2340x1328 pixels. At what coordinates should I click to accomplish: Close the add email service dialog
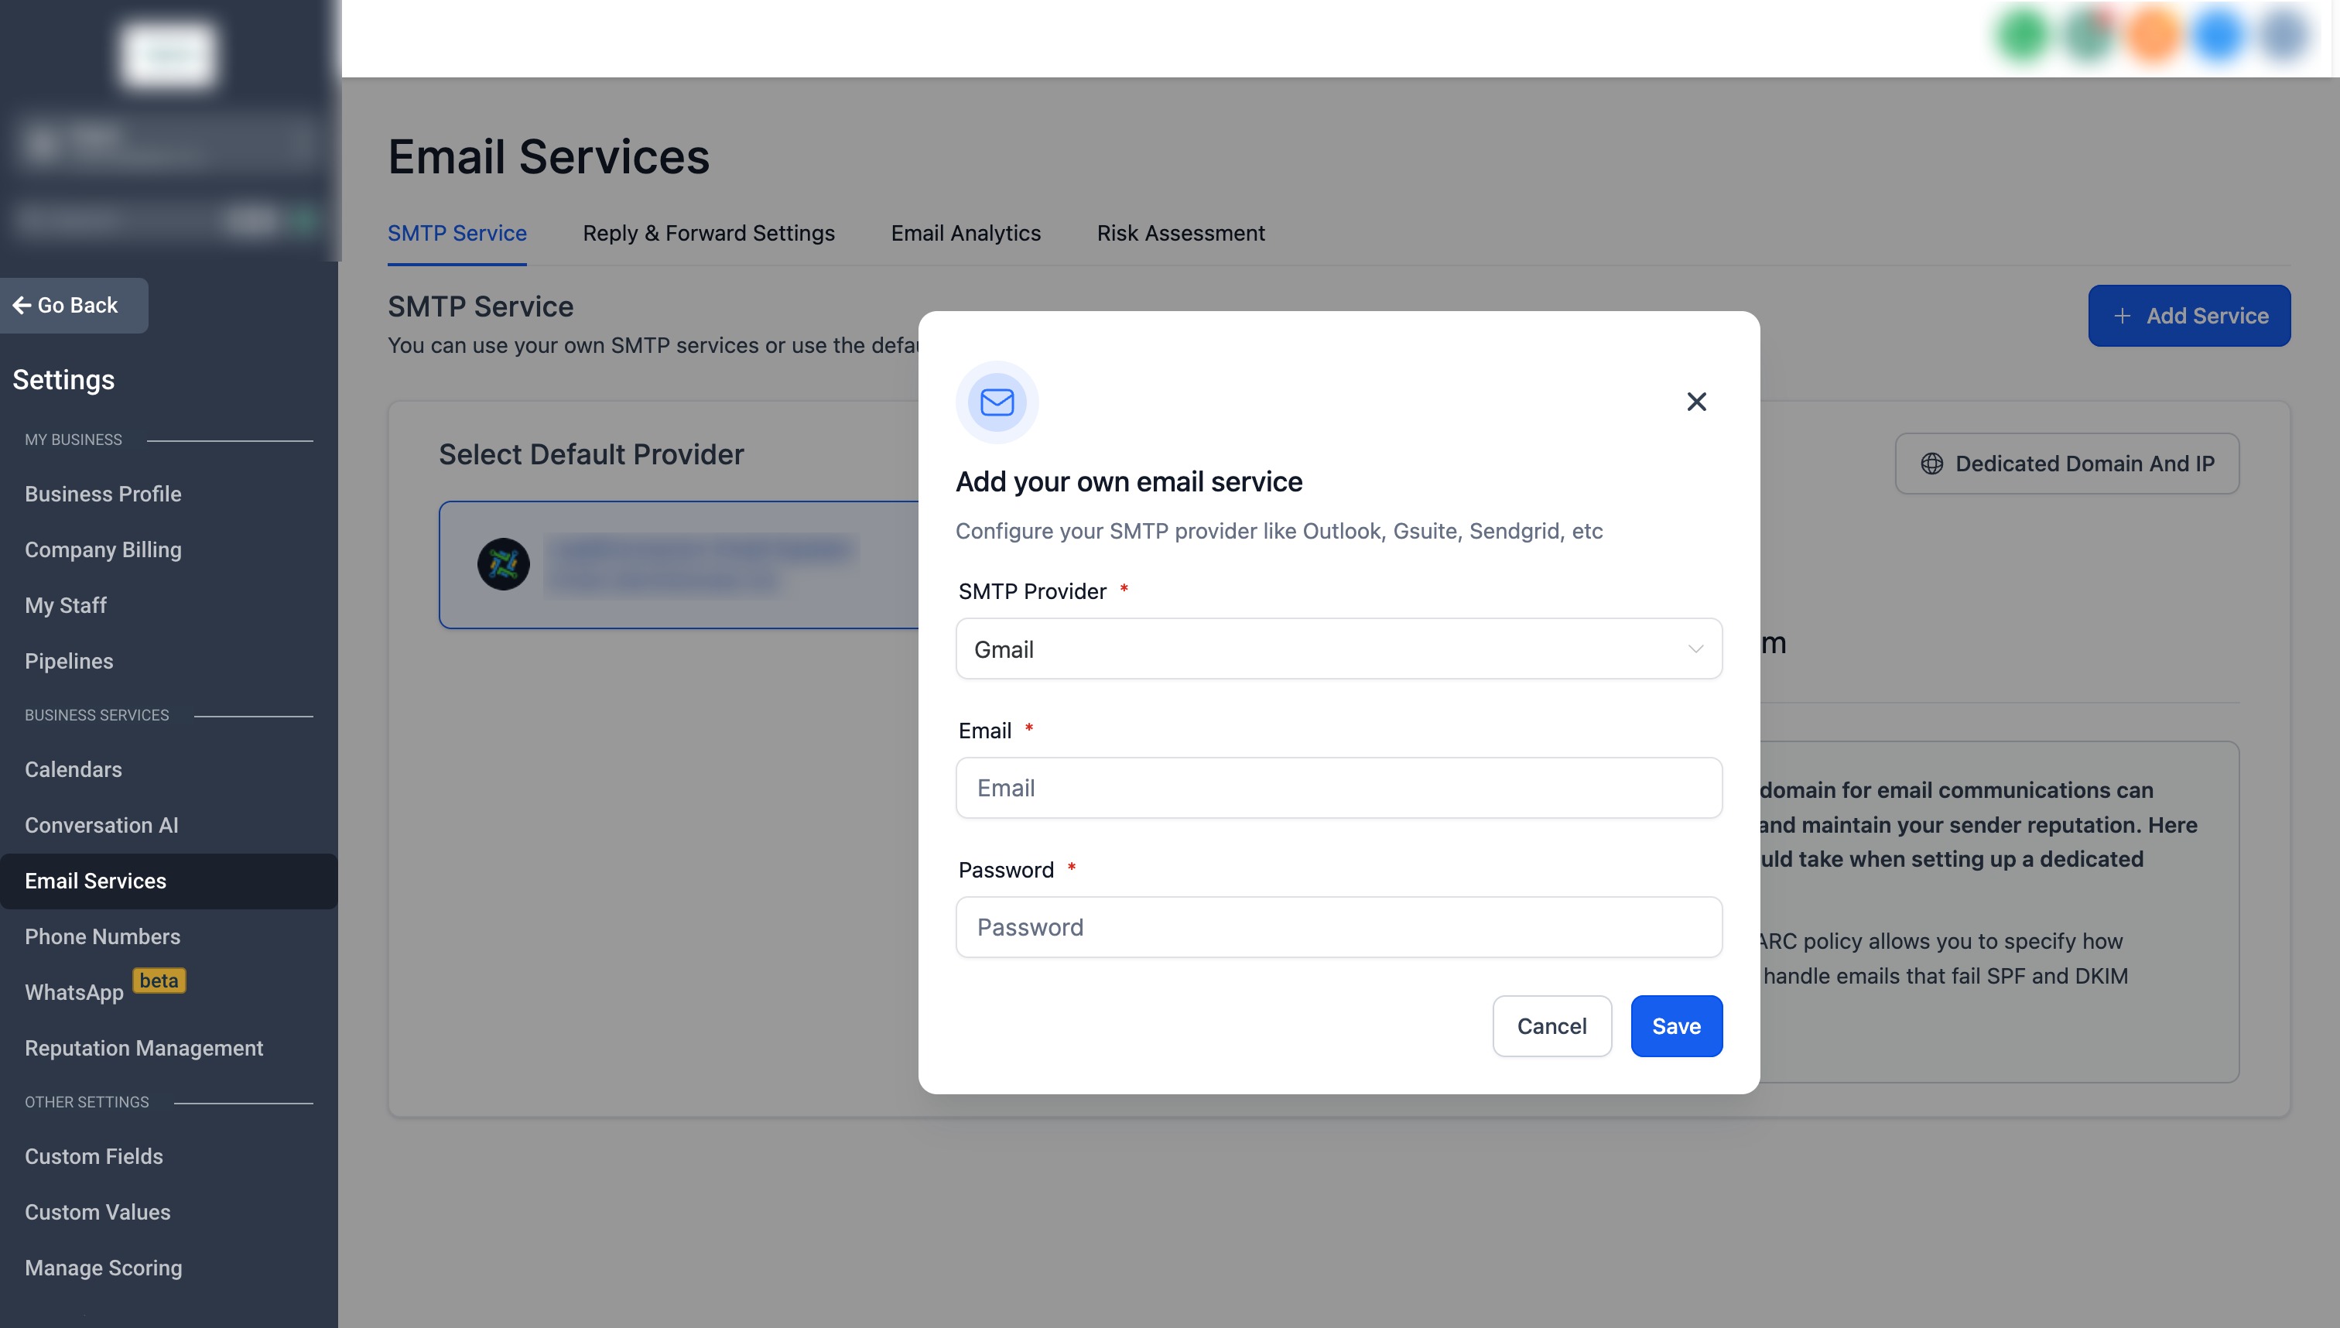[1695, 402]
